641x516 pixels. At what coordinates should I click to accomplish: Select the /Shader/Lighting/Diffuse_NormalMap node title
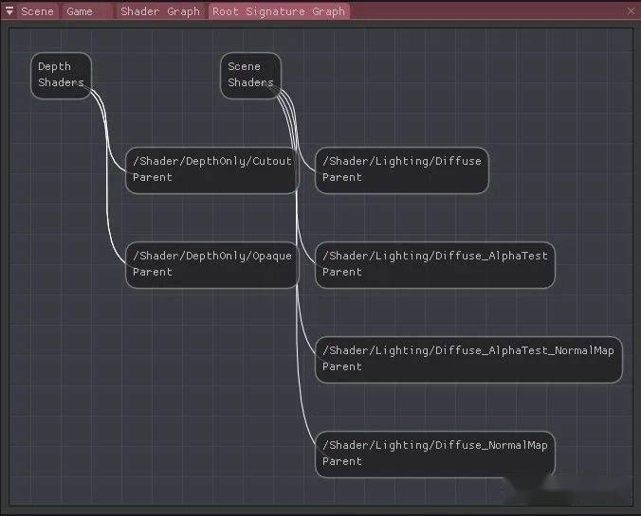pos(434,445)
